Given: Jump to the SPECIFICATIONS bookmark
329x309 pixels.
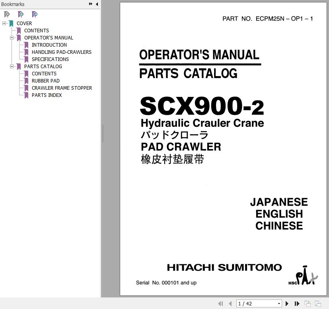Looking at the screenshot, I should tap(50, 59).
